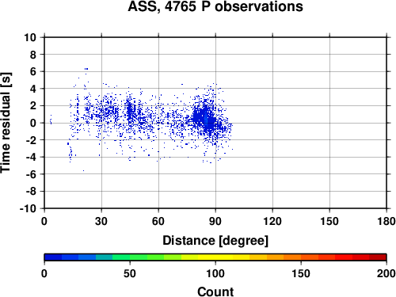Click the y-axis tick label '6'
The image size is (396, 297).
point(33,71)
